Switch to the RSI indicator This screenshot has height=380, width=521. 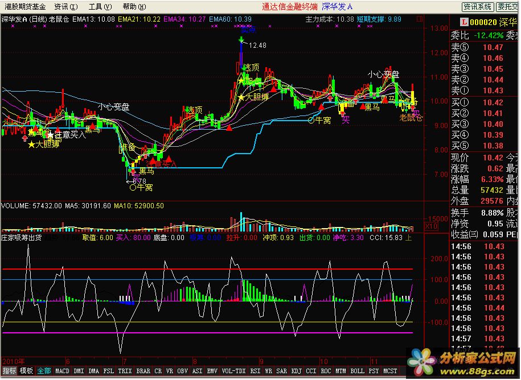(255, 371)
